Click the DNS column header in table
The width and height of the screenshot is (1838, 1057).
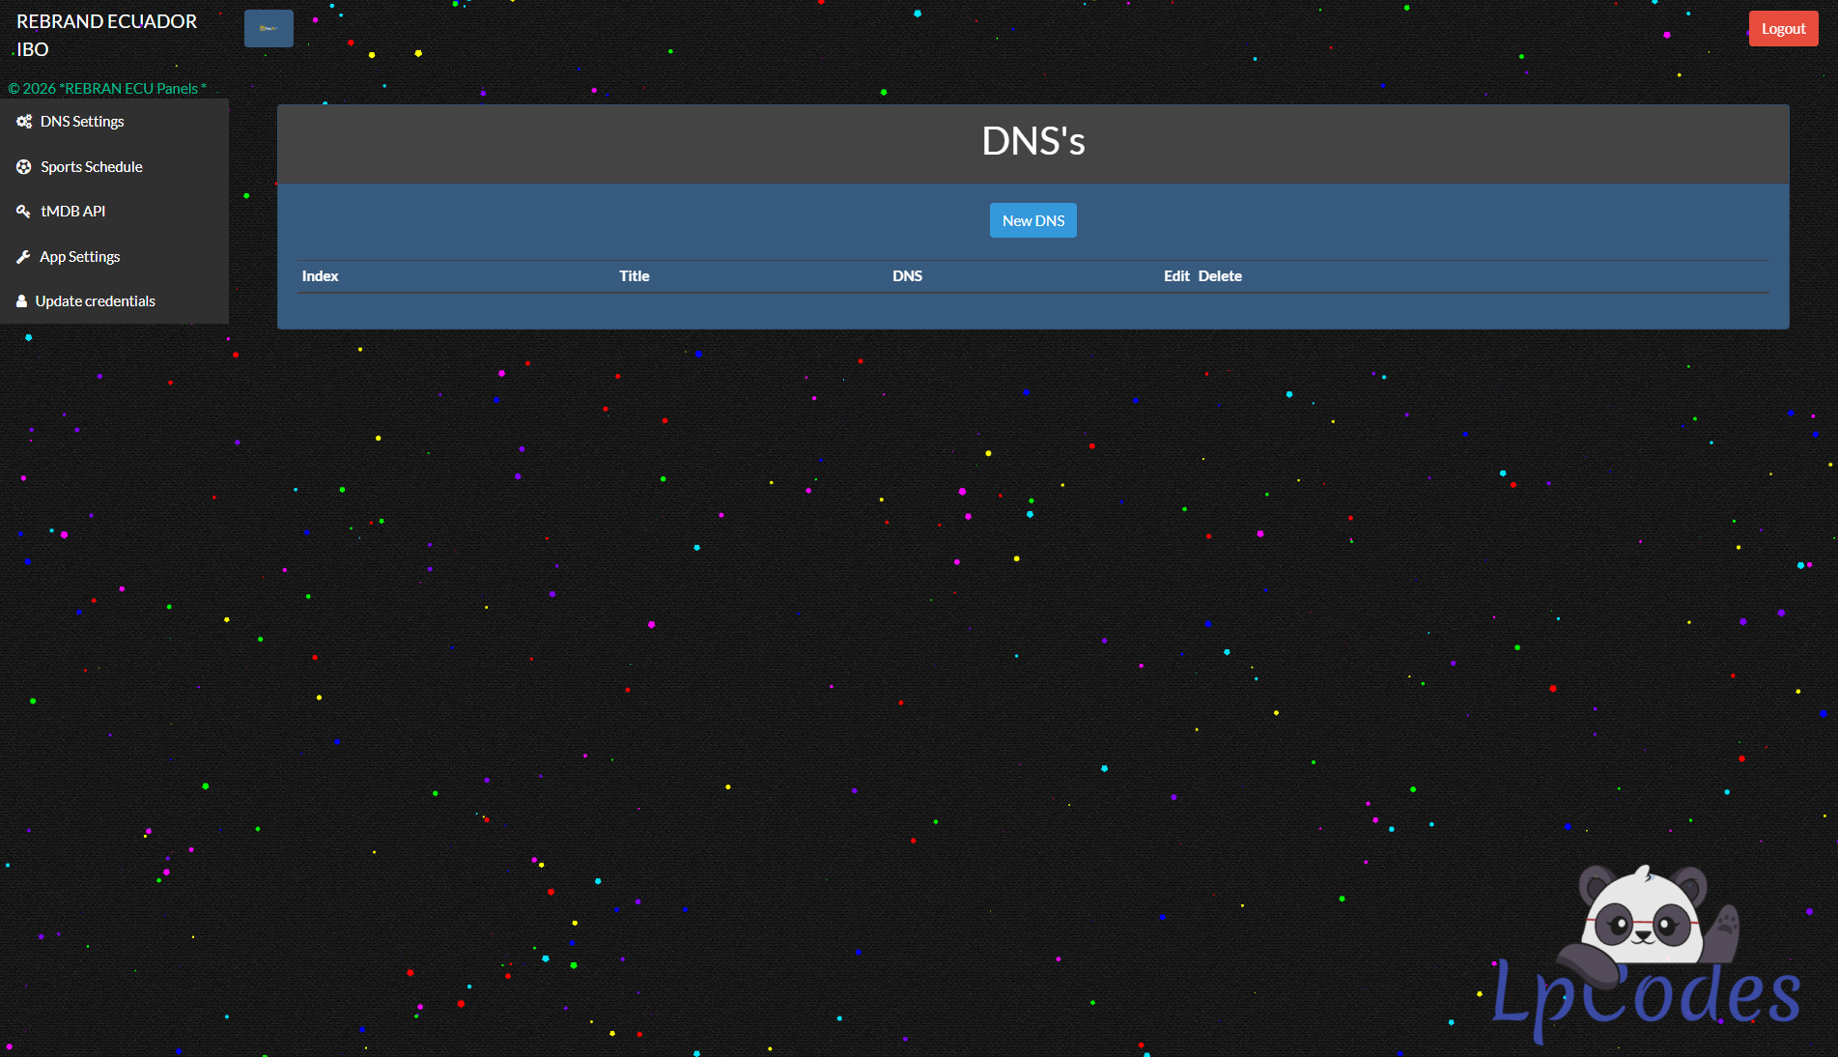point(907,276)
